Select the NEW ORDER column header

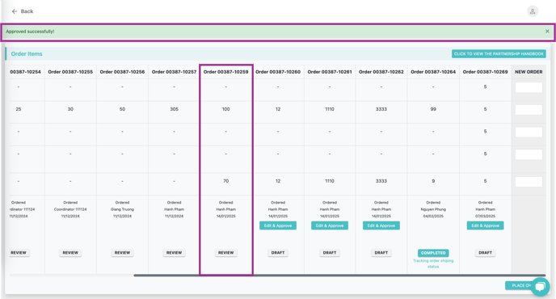tap(529, 72)
